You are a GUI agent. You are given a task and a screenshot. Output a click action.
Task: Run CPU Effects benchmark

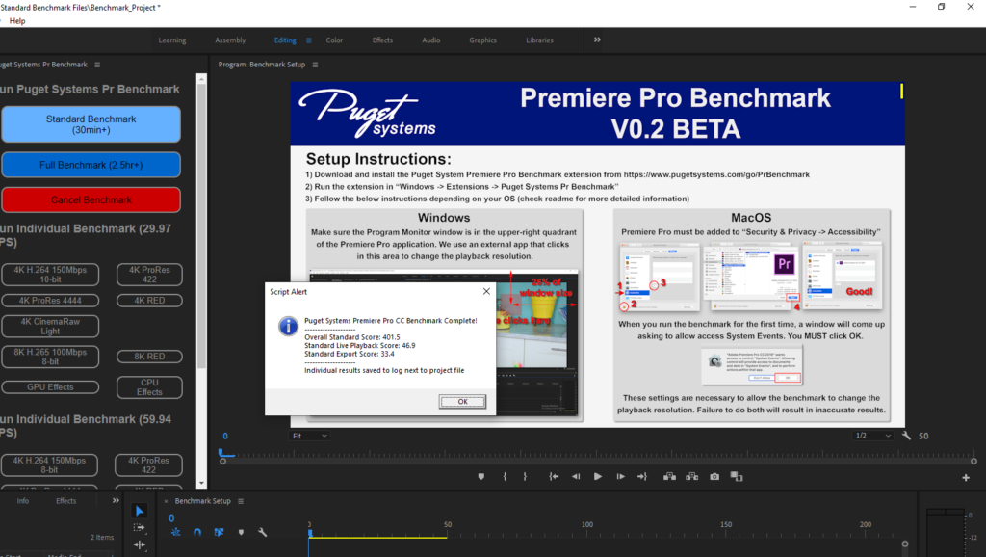tap(149, 387)
